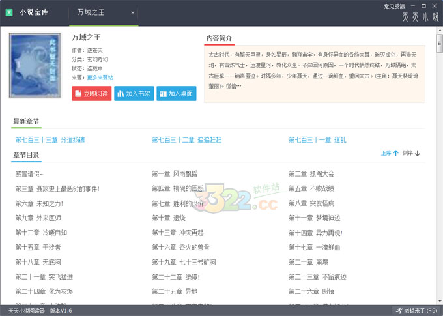Open 第九章 外来医师
This screenshot has width=443, height=316.
click(x=38, y=218)
